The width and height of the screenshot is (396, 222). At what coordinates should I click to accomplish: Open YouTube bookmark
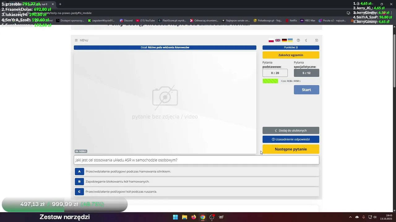click(145, 21)
